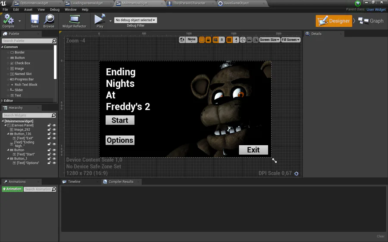Open the grid snap size 4 dropdown

click(x=236, y=40)
